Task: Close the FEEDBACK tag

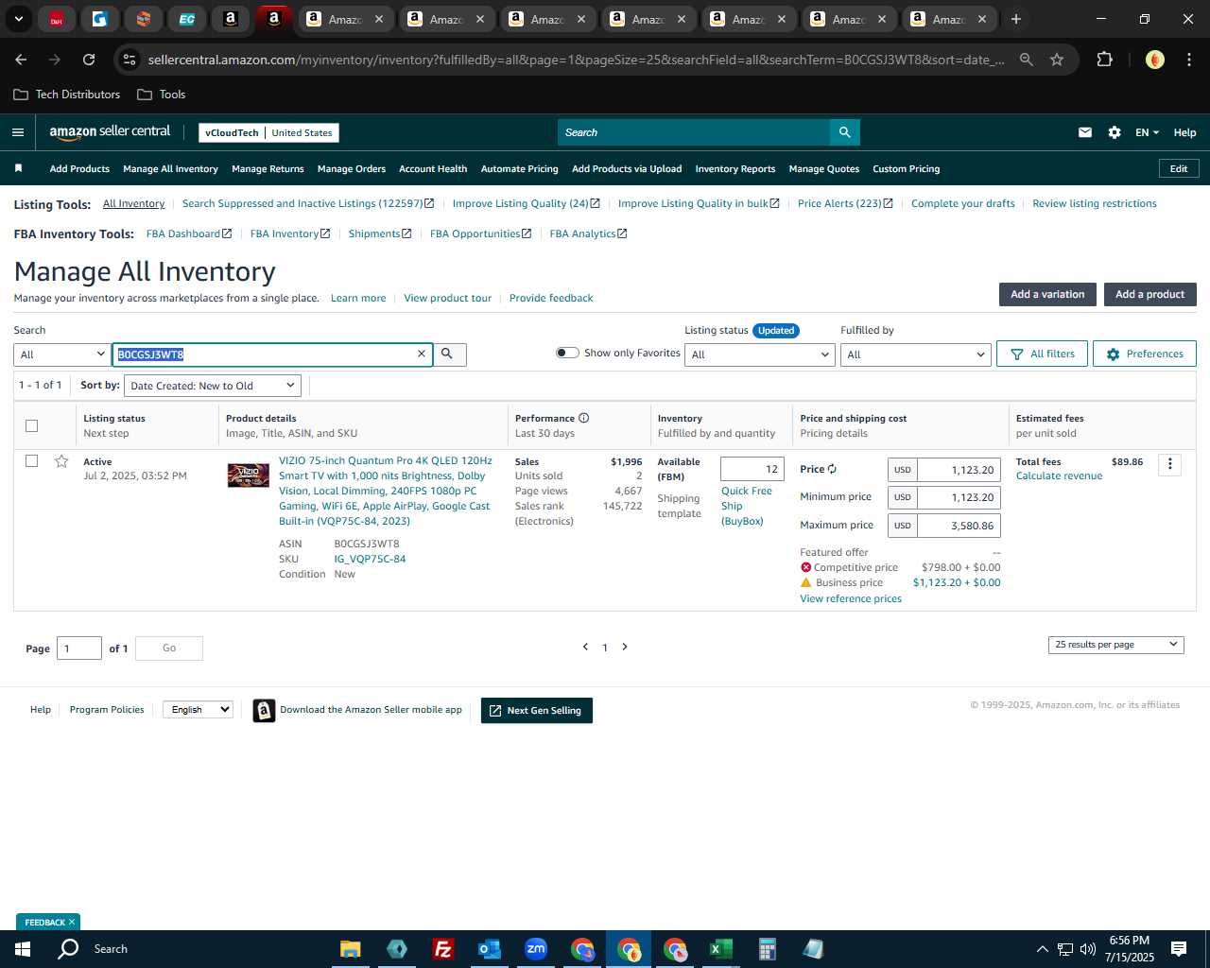Action: point(72,922)
